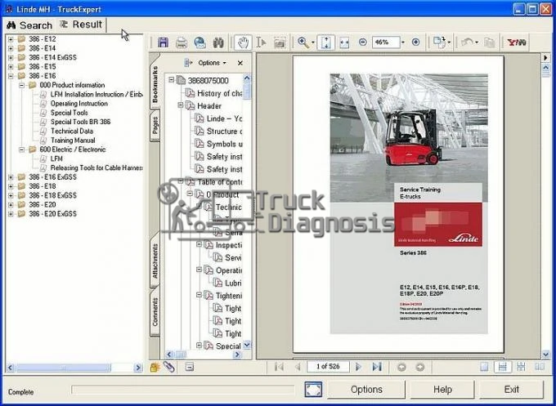This screenshot has height=406, width=556.
Task: Click the Rotate view toolbar icon
Action: [x=440, y=42]
